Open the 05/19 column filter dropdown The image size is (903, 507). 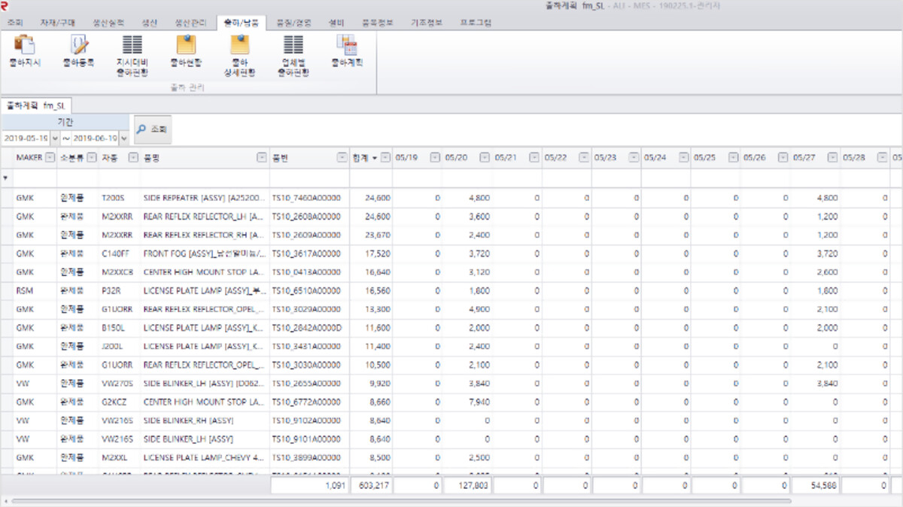pyautogui.click(x=433, y=157)
